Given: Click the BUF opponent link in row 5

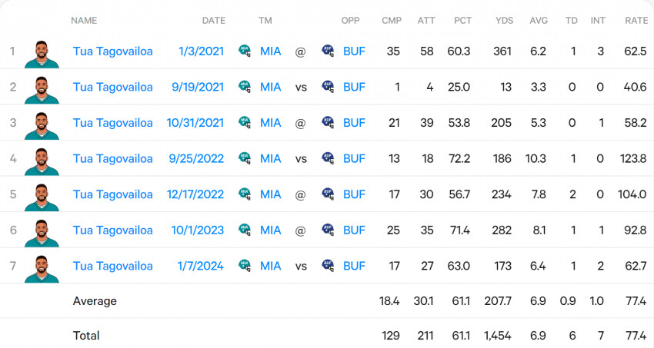Looking at the screenshot, I should tap(354, 194).
